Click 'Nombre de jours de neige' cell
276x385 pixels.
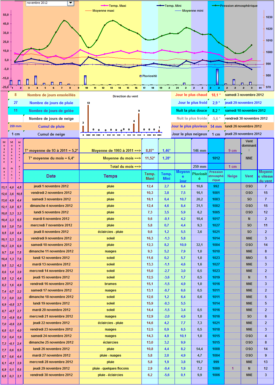coord(51,118)
